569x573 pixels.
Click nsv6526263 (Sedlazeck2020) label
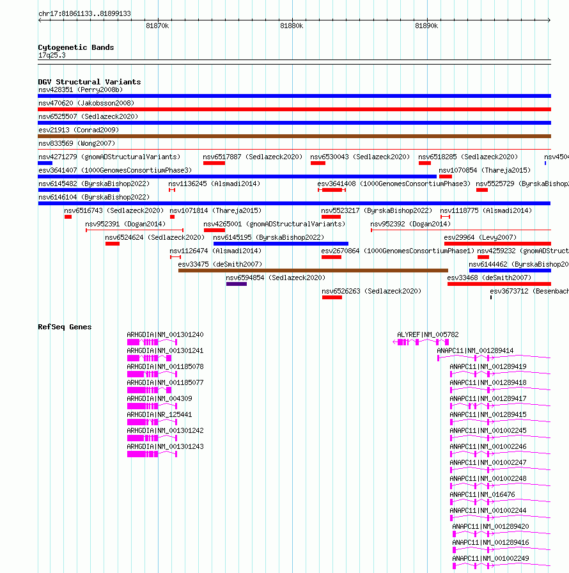click(371, 291)
